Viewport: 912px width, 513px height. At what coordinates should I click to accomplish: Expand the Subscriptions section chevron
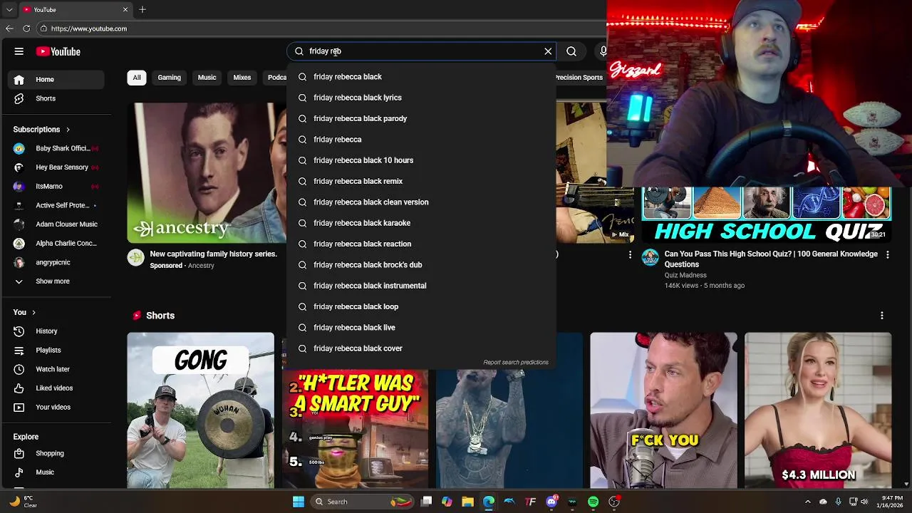pos(68,130)
